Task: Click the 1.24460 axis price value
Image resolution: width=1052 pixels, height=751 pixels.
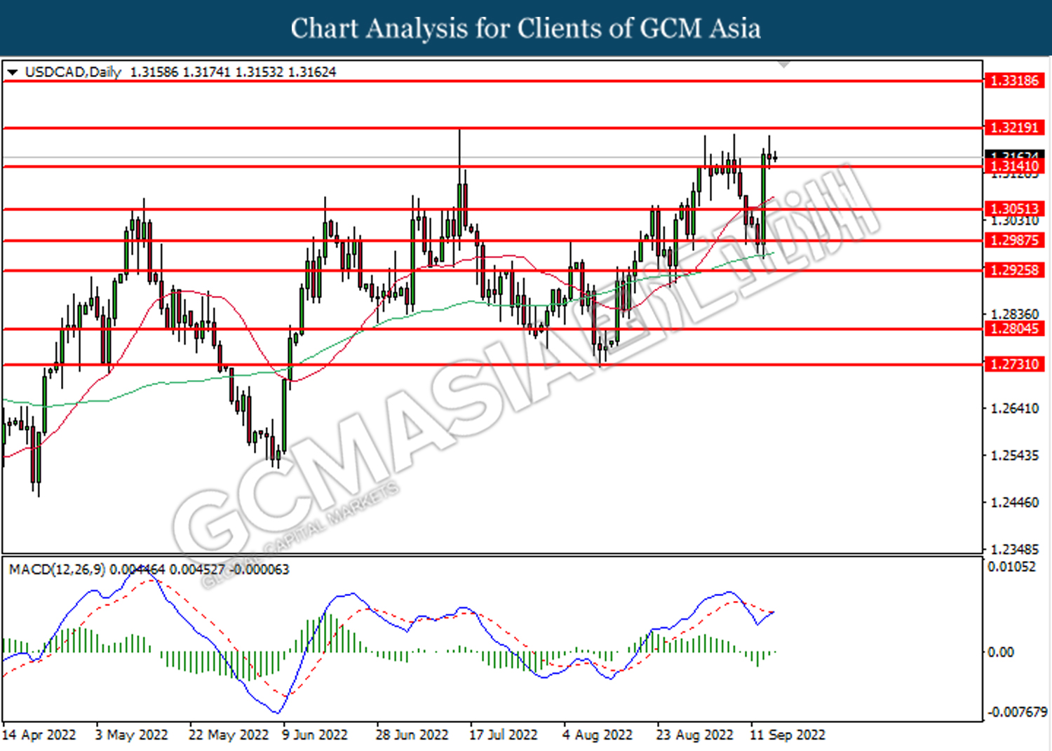Action: 1015,503
